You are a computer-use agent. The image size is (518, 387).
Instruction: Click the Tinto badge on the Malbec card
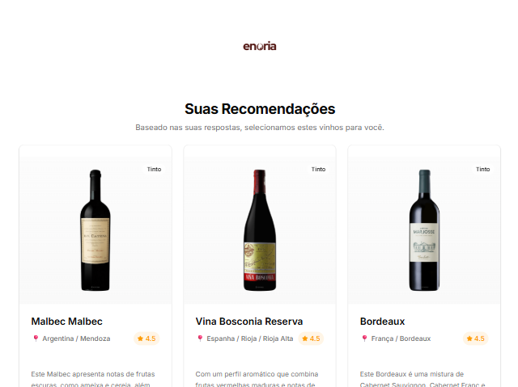(x=154, y=169)
